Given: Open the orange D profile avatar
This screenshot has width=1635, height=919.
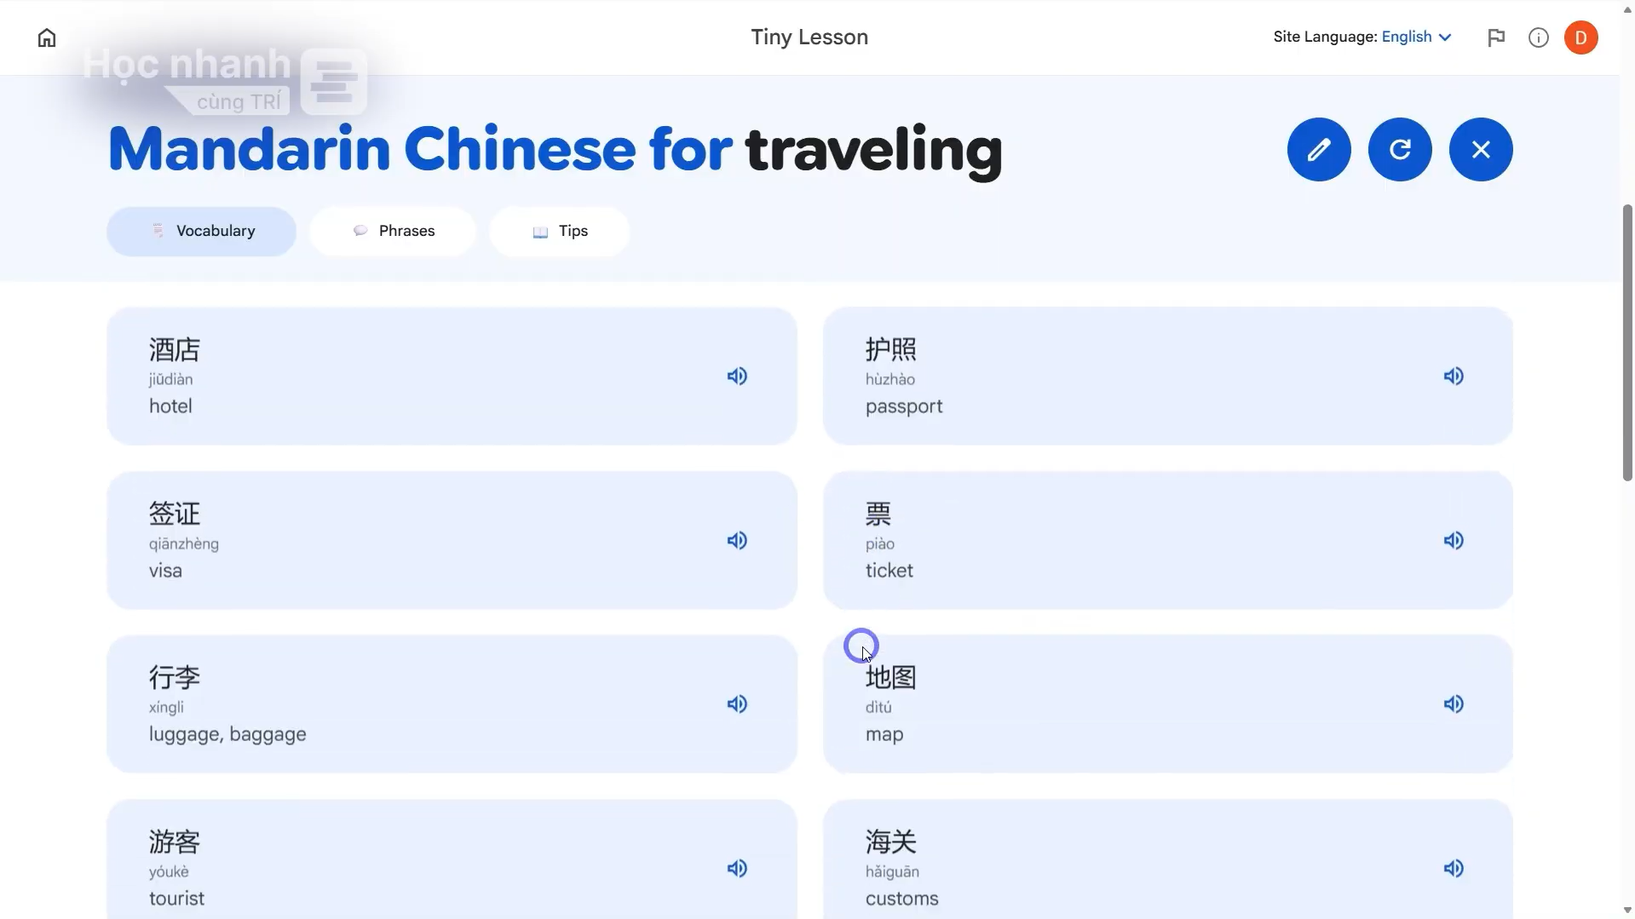Looking at the screenshot, I should [1580, 37].
